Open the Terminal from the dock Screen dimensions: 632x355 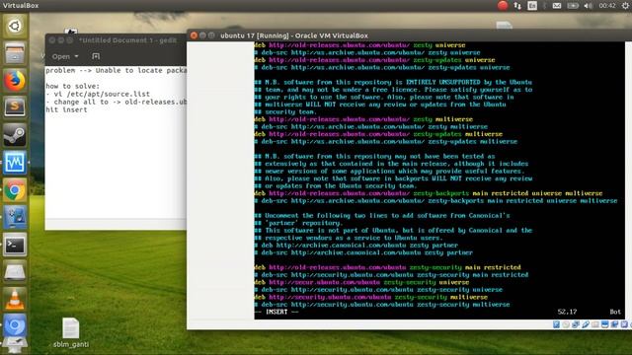pos(15,245)
